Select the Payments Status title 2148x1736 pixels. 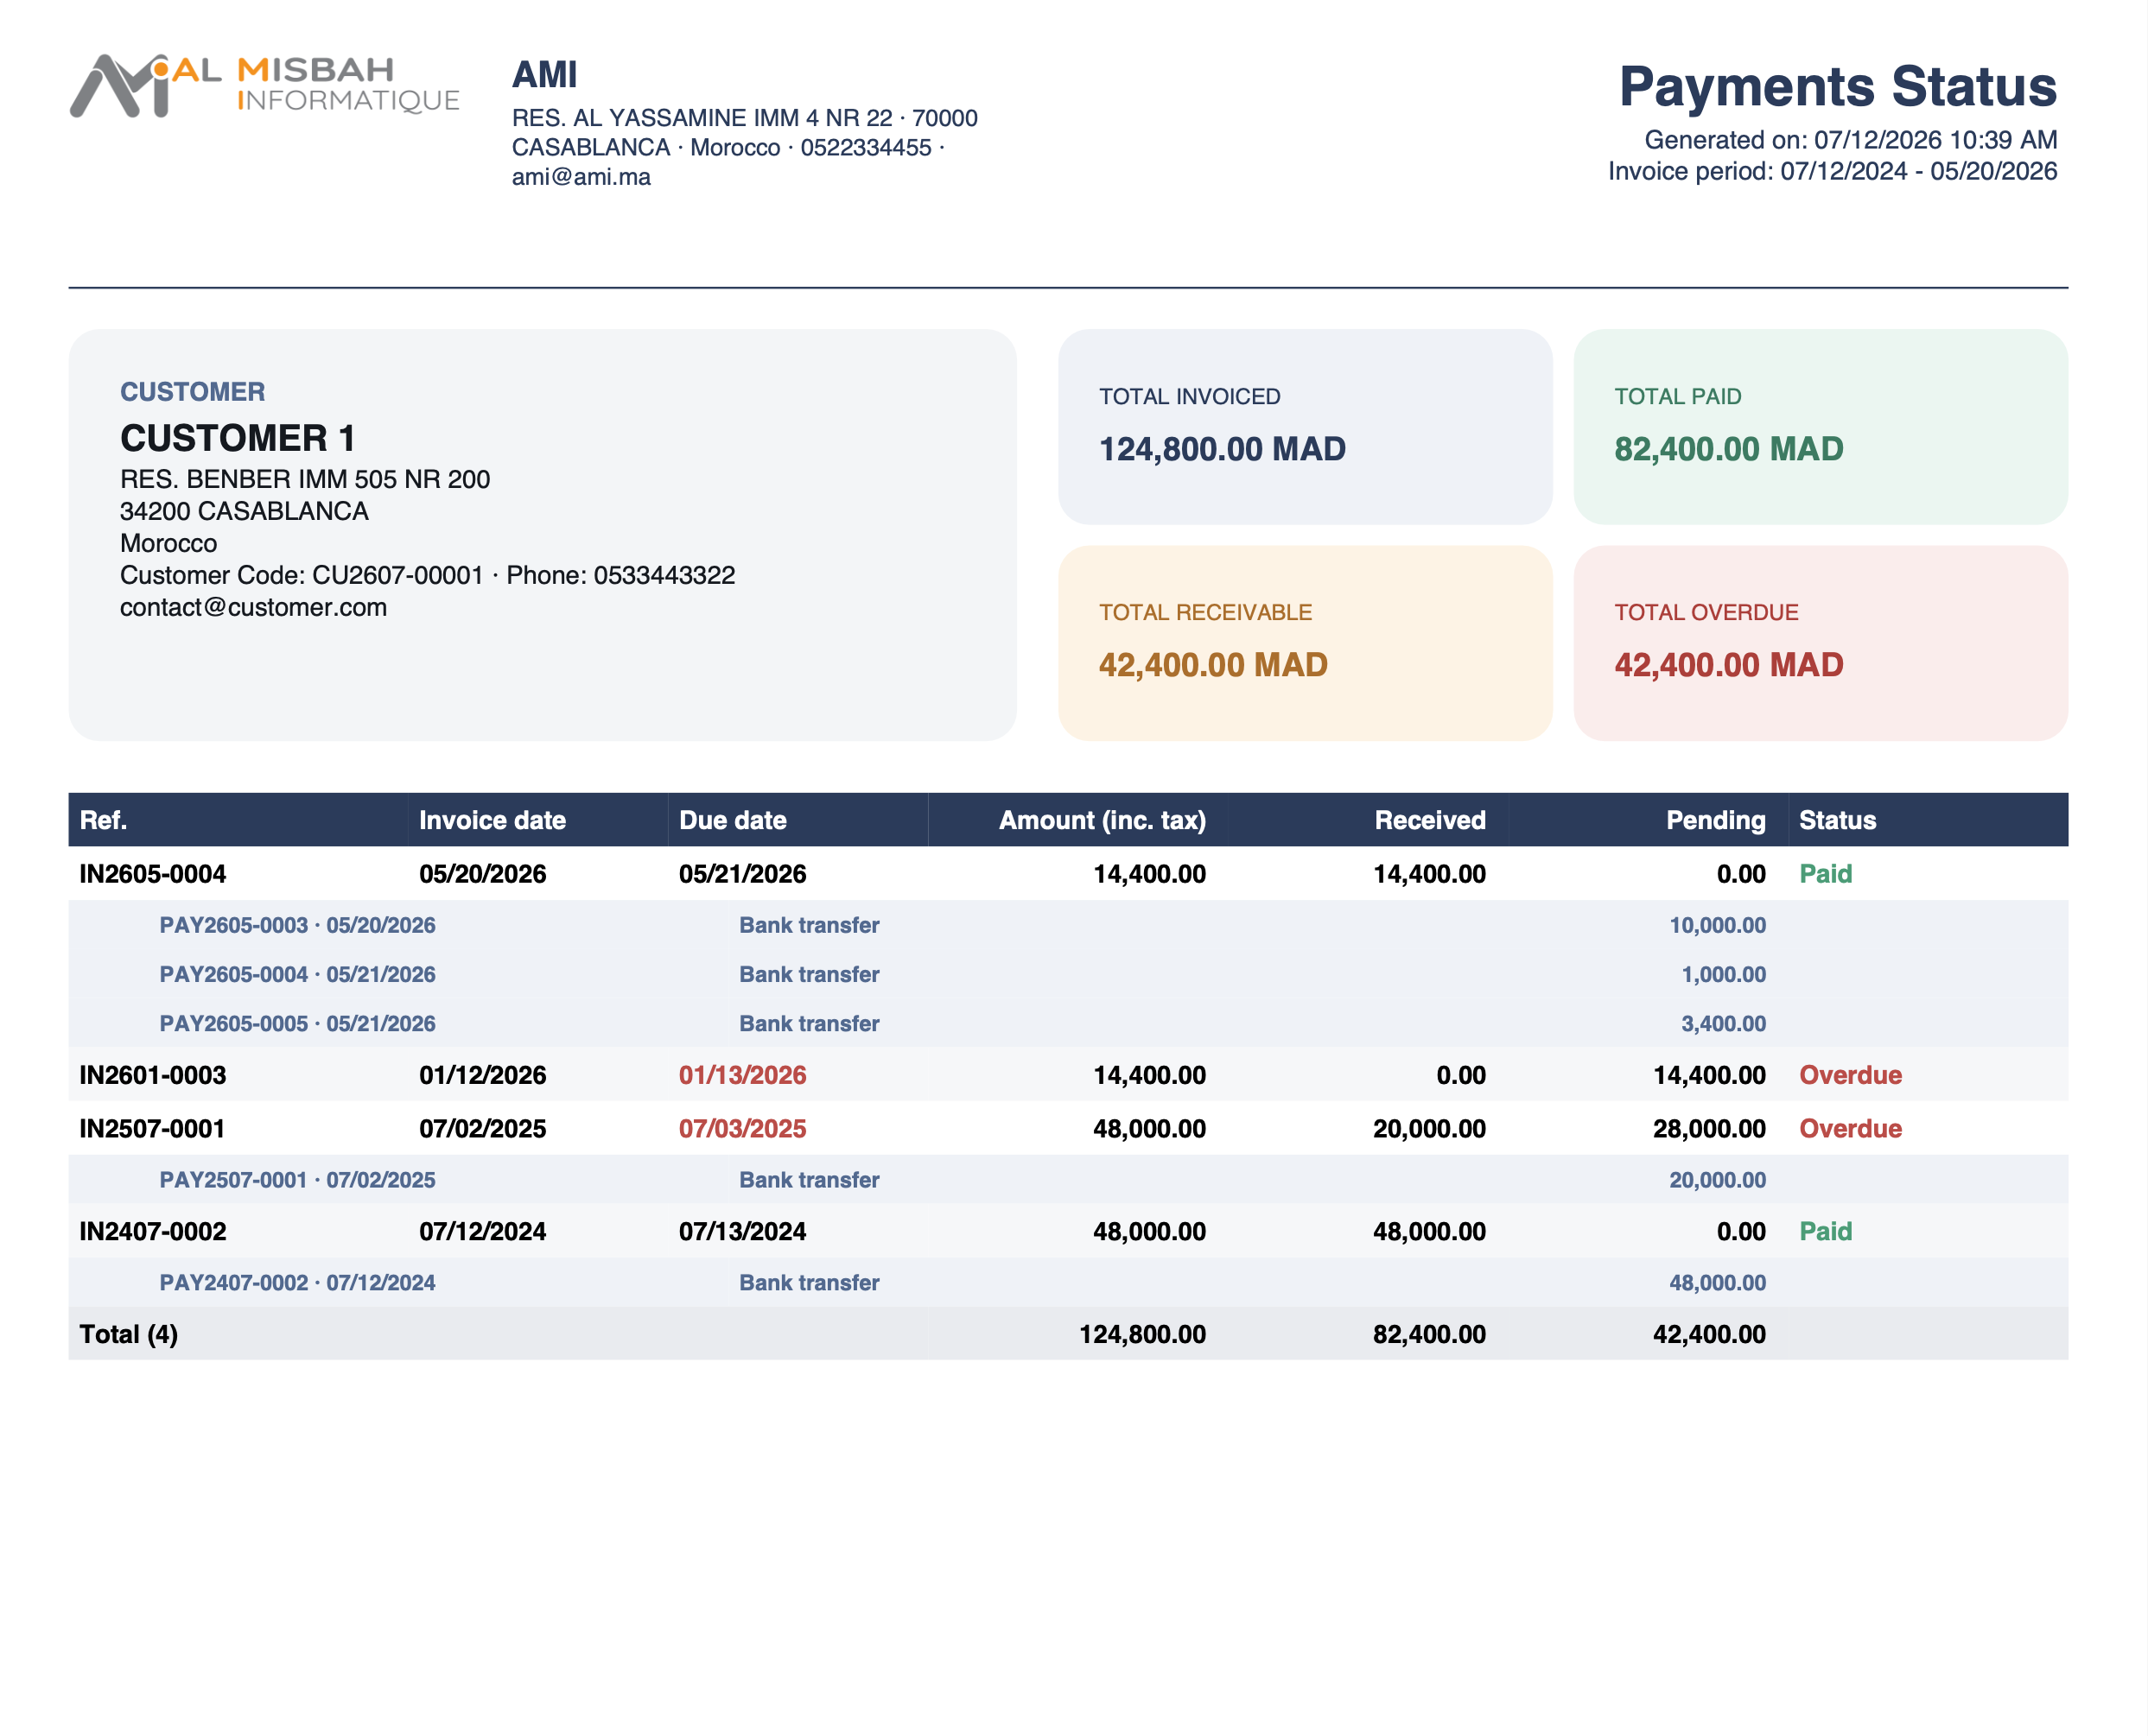point(1838,86)
